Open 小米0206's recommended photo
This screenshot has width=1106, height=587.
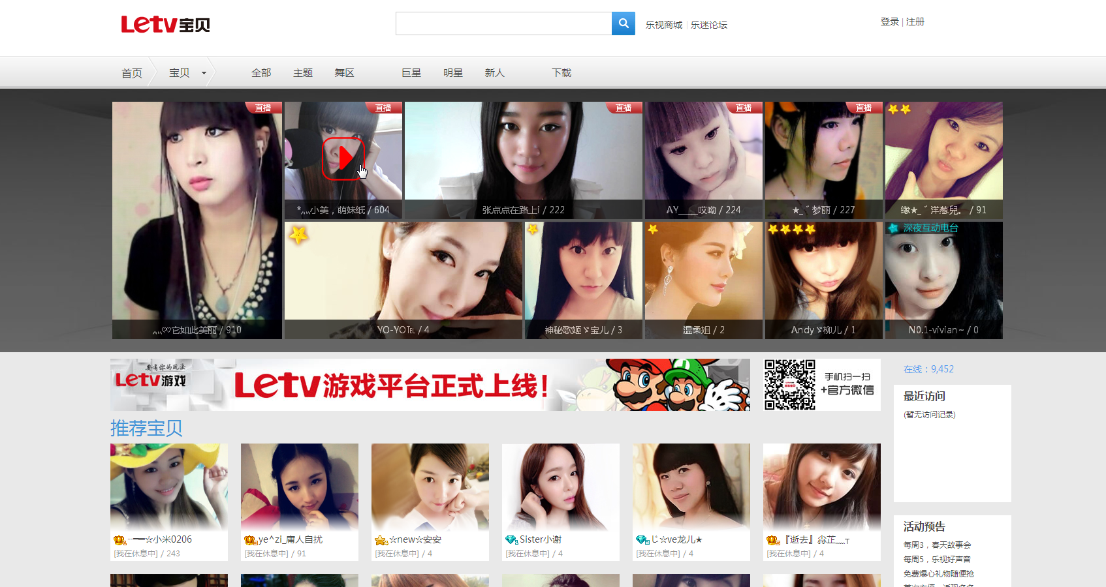click(169, 487)
